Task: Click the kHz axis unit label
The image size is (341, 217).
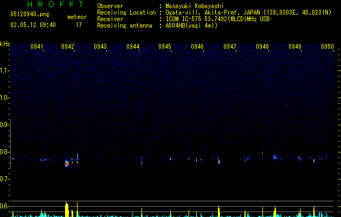Action: [x=5, y=44]
